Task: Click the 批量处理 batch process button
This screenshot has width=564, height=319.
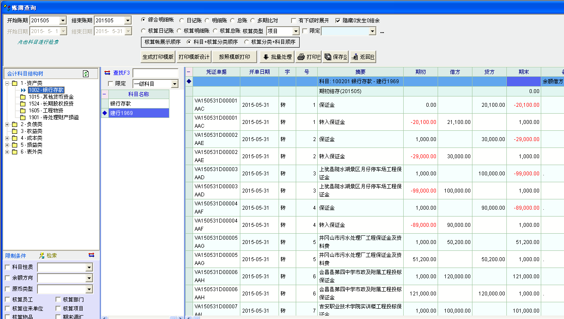Action: 277,57
